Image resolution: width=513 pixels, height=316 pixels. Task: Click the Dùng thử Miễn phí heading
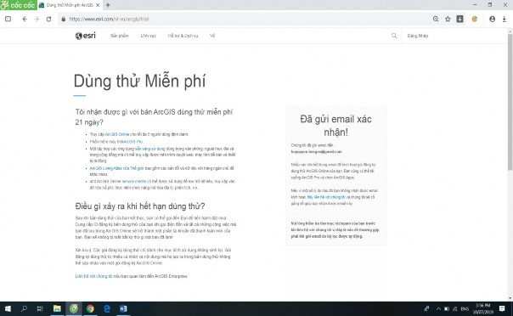(139, 82)
